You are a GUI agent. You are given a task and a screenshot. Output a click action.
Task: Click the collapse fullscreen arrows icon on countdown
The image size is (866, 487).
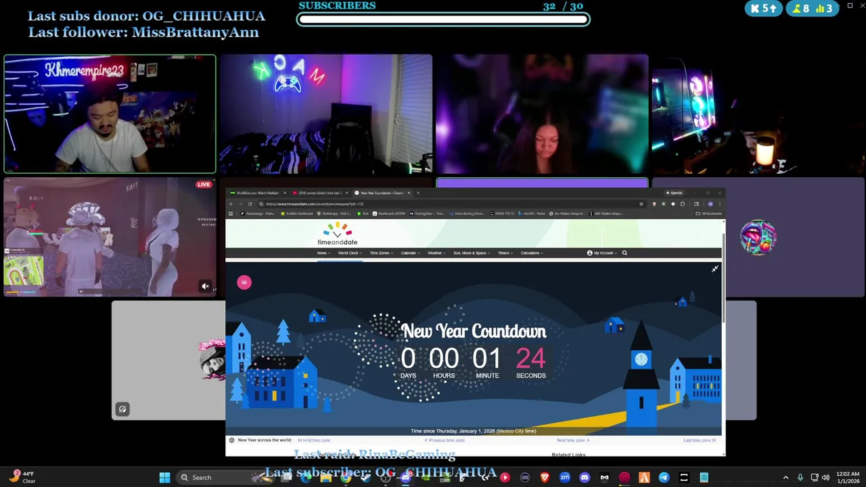pyautogui.click(x=714, y=269)
